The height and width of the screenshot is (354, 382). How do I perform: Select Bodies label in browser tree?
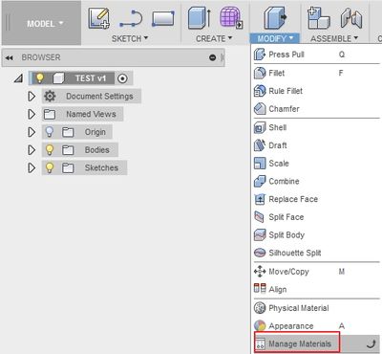coord(97,149)
